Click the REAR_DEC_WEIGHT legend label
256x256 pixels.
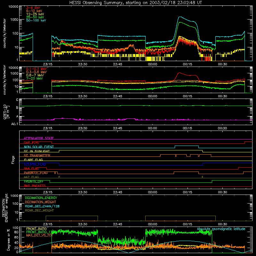(x=39, y=211)
